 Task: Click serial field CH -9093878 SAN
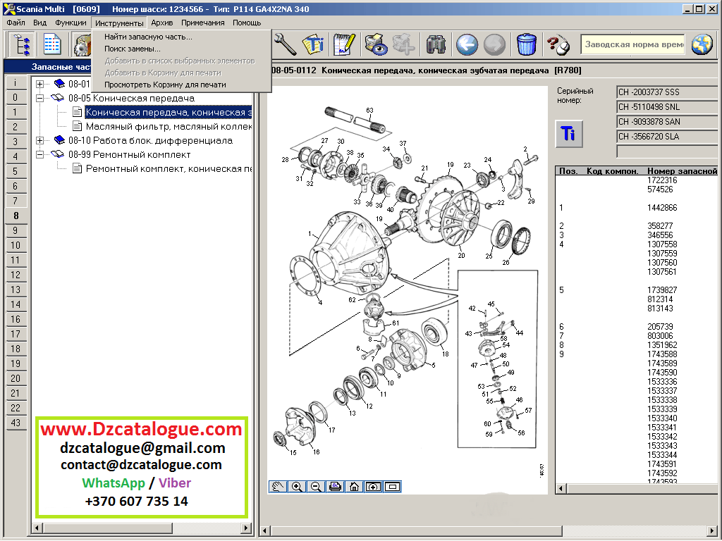[667, 121]
